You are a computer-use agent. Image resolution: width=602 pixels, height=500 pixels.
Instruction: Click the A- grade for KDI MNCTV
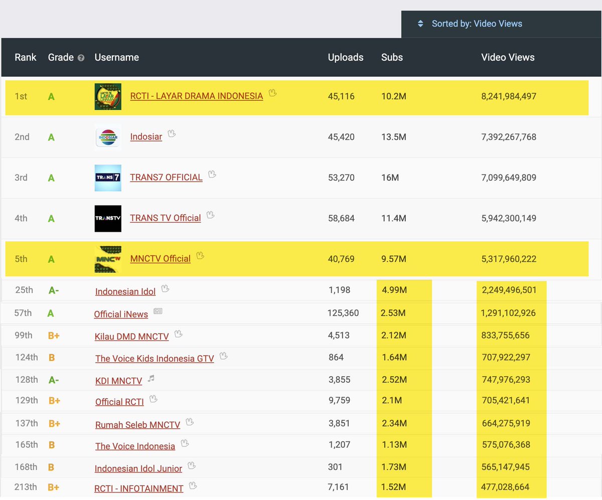[54, 380]
